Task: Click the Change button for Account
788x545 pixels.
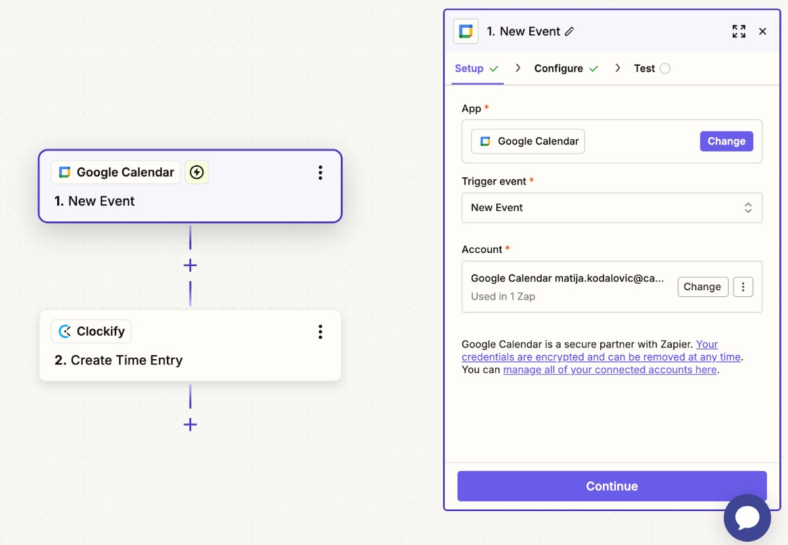Action: 703,287
